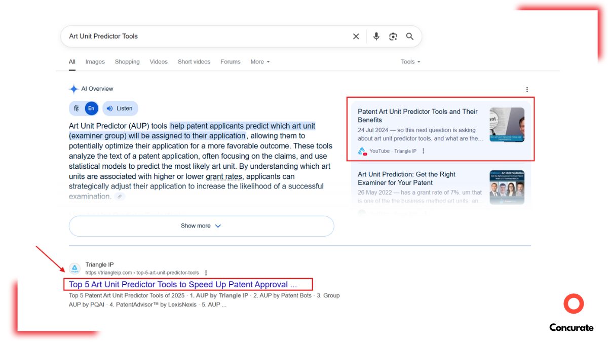Switch AI Overview language to Hindi

pos(77,108)
